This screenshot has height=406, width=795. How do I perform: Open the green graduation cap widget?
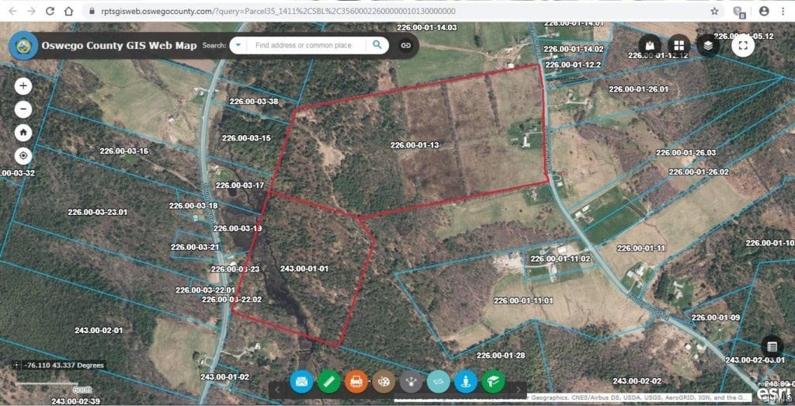click(492, 381)
